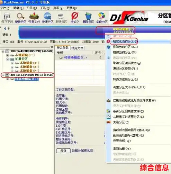Image resolution: width=171 pixels, height=174 pixels.
Task: Expand the 本地磁盘 (D:) tree node
Action: [12, 63]
